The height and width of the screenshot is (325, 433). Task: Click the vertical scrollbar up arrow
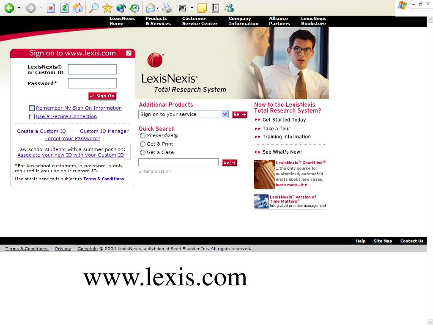(430, 19)
